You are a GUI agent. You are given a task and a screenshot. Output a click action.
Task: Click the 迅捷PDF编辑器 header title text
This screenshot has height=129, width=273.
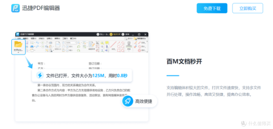coord(41,8)
